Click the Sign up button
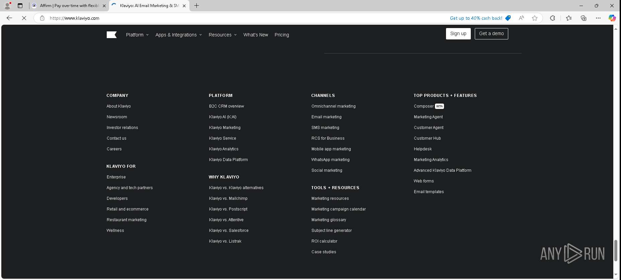The image size is (621, 280). point(458,33)
